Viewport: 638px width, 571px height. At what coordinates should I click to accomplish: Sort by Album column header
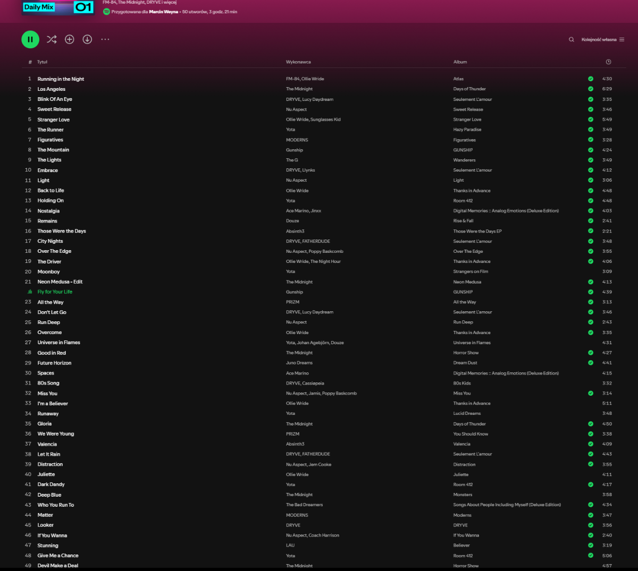(460, 62)
